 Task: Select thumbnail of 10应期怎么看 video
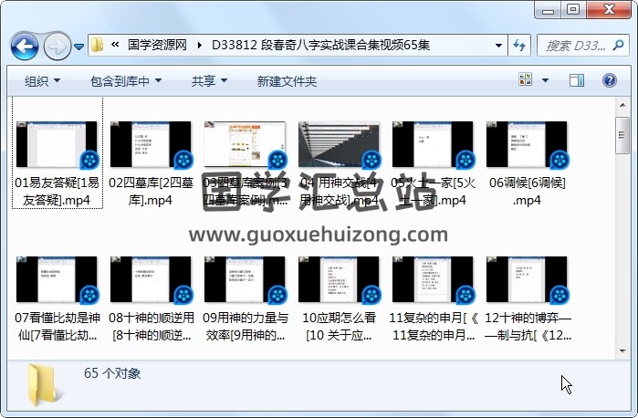click(x=339, y=279)
